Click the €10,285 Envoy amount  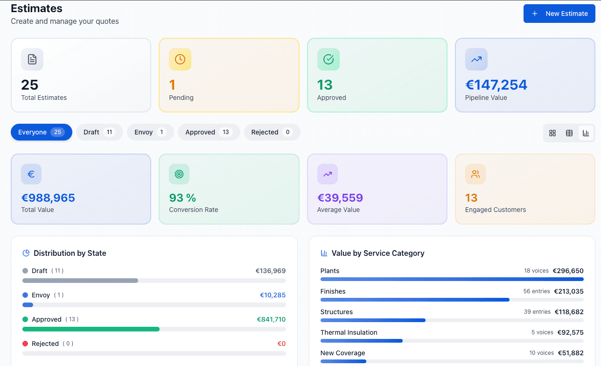pyautogui.click(x=273, y=295)
